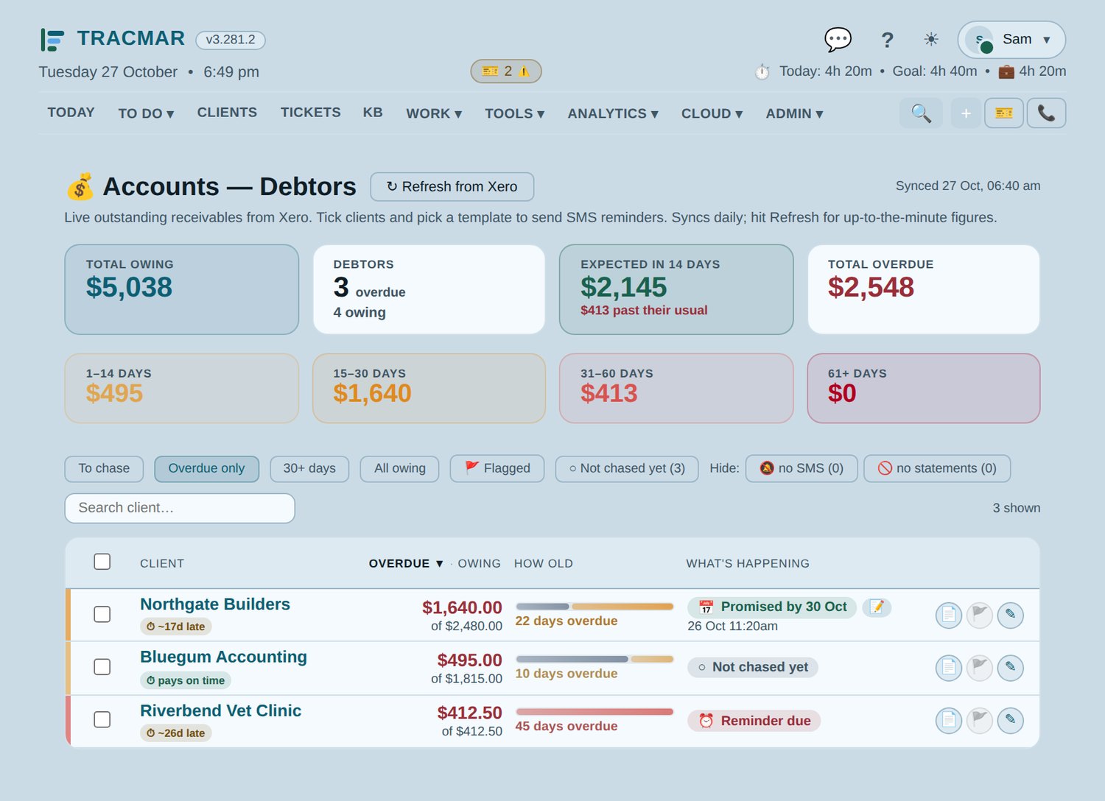Open statement document icon for Bluegum Accounting

tap(949, 668)
